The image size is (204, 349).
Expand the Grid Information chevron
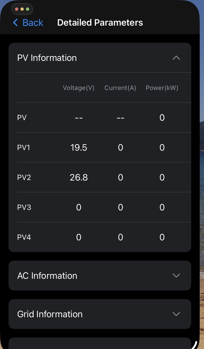(176, 314)
